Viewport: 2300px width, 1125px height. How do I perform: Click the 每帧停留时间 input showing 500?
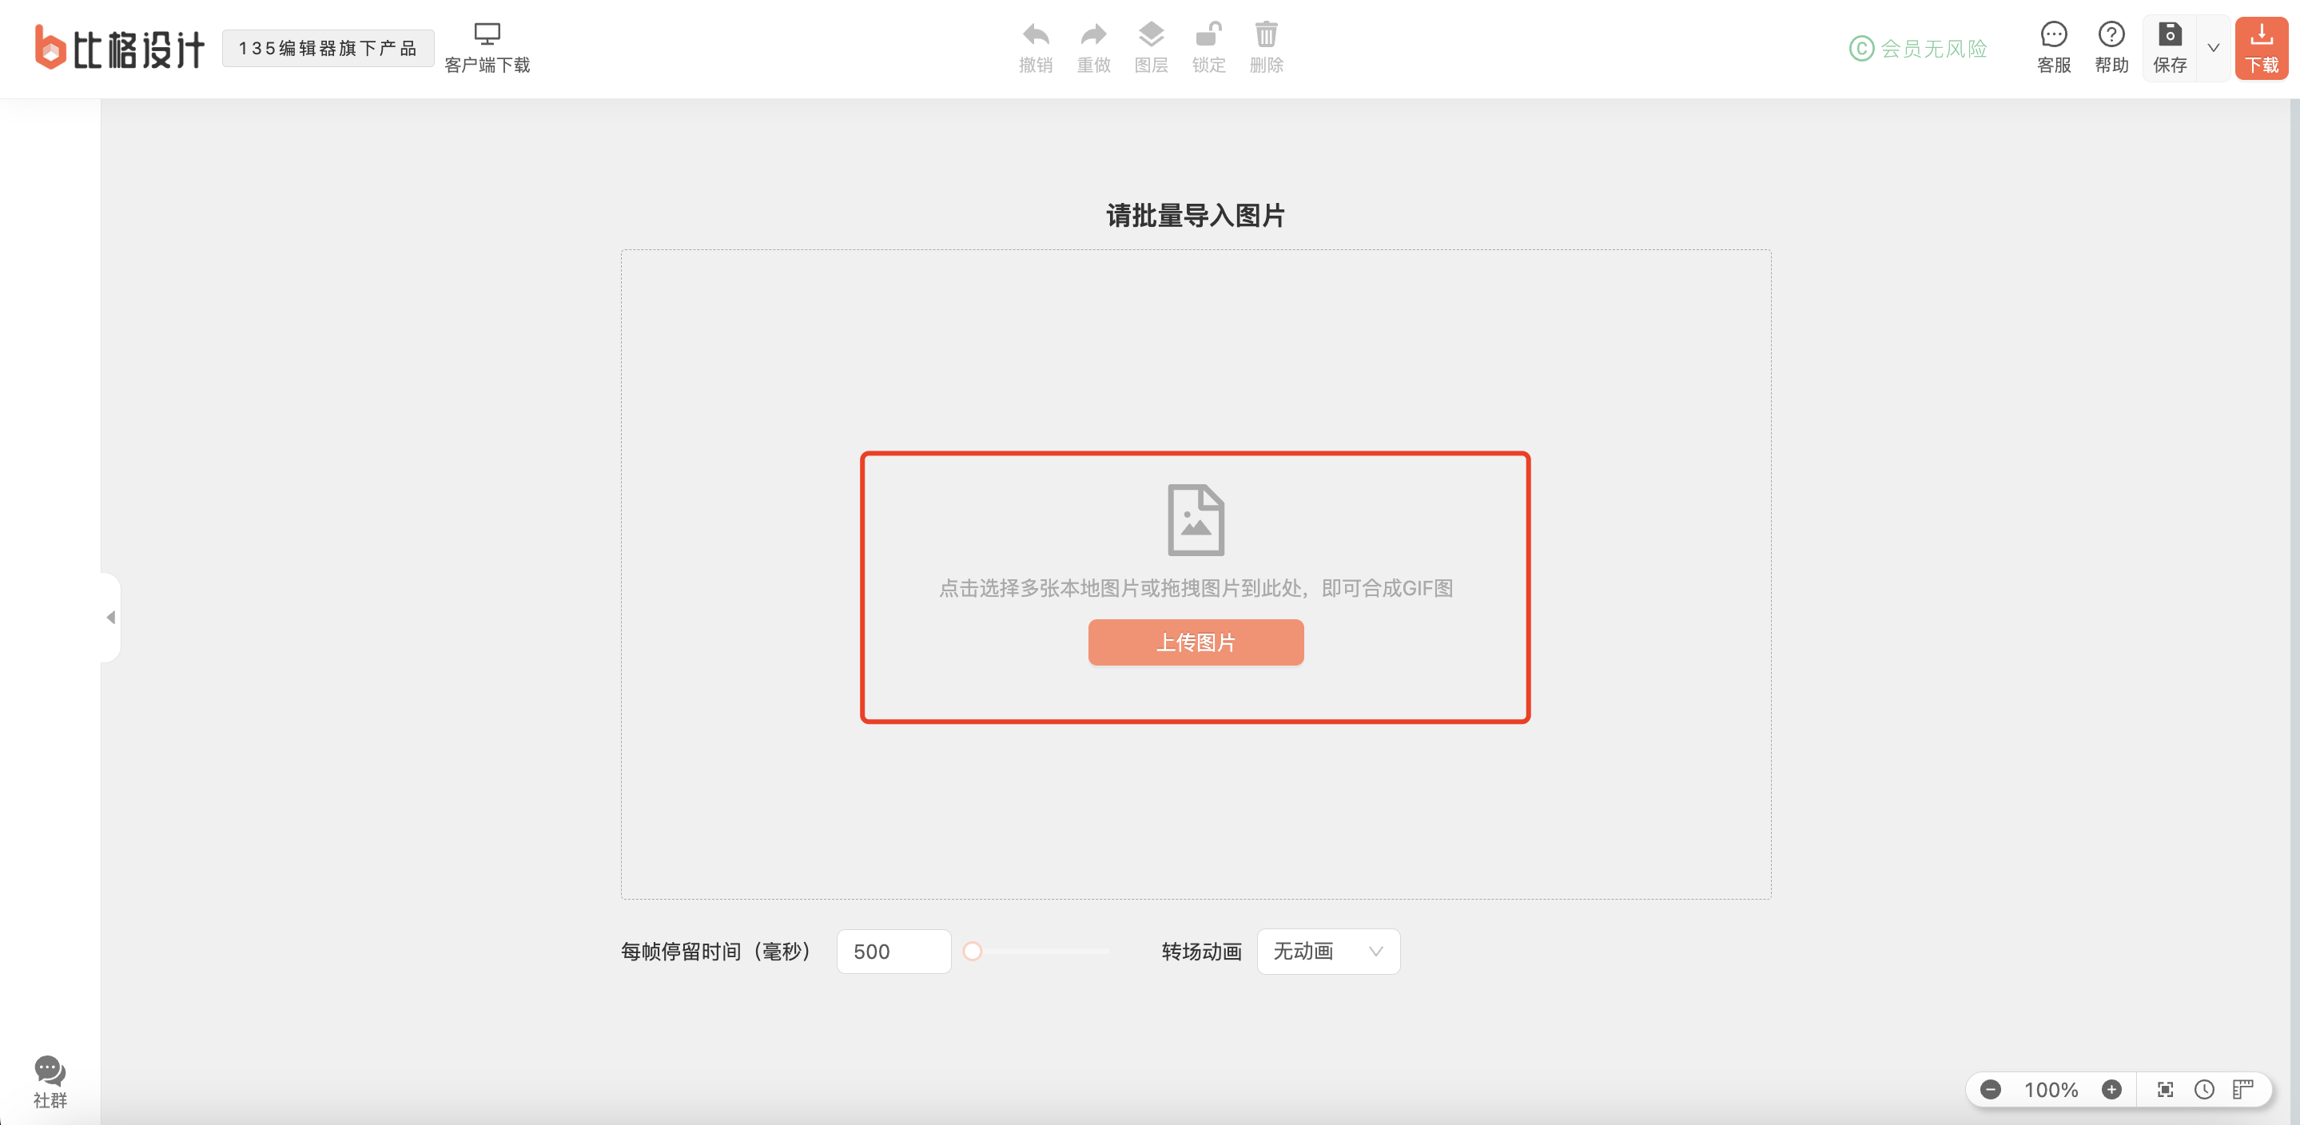(893, 951)
